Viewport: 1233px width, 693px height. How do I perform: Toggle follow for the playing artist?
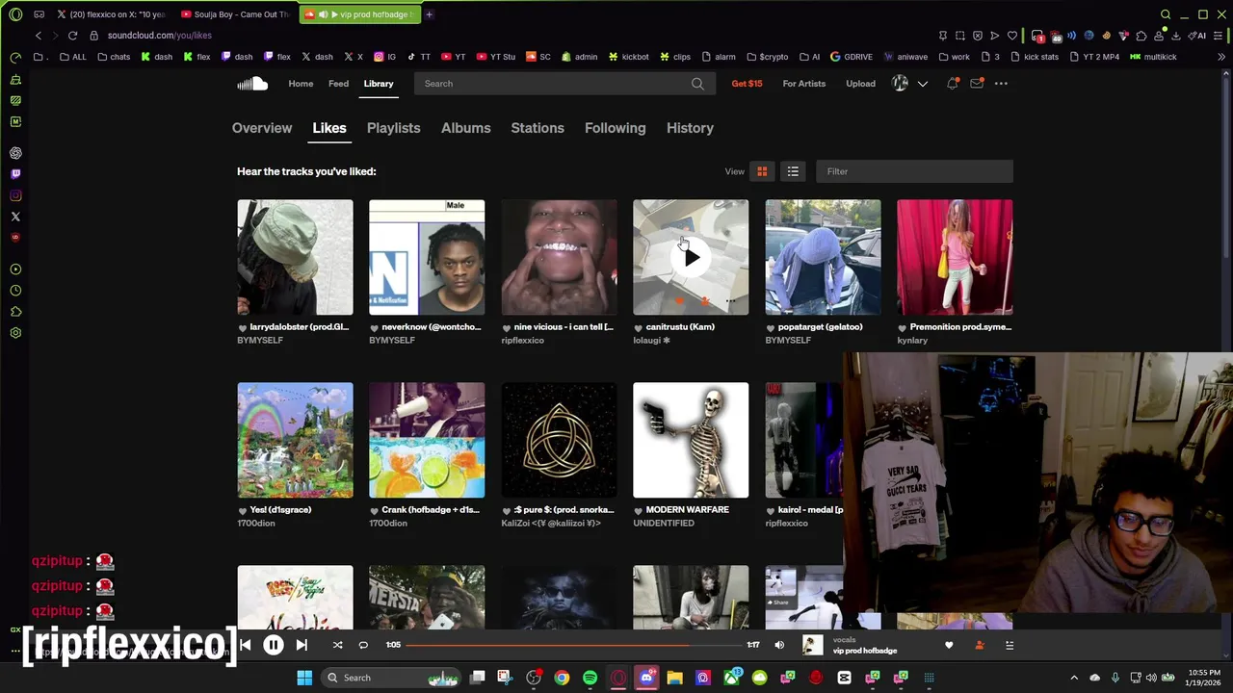(x=980, y=645)
